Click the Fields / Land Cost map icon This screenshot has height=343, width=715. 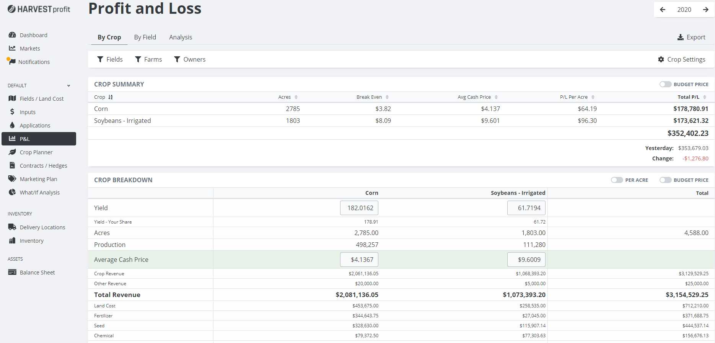pos(12,98)
